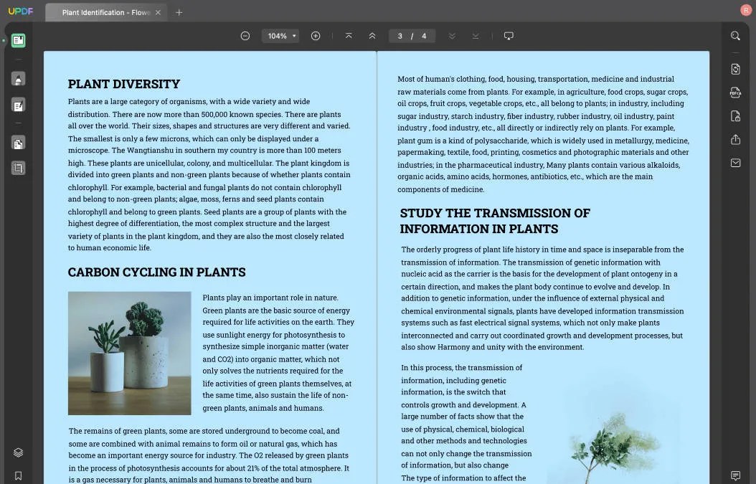Go to the previous page chevron

[x=372, y=35]
